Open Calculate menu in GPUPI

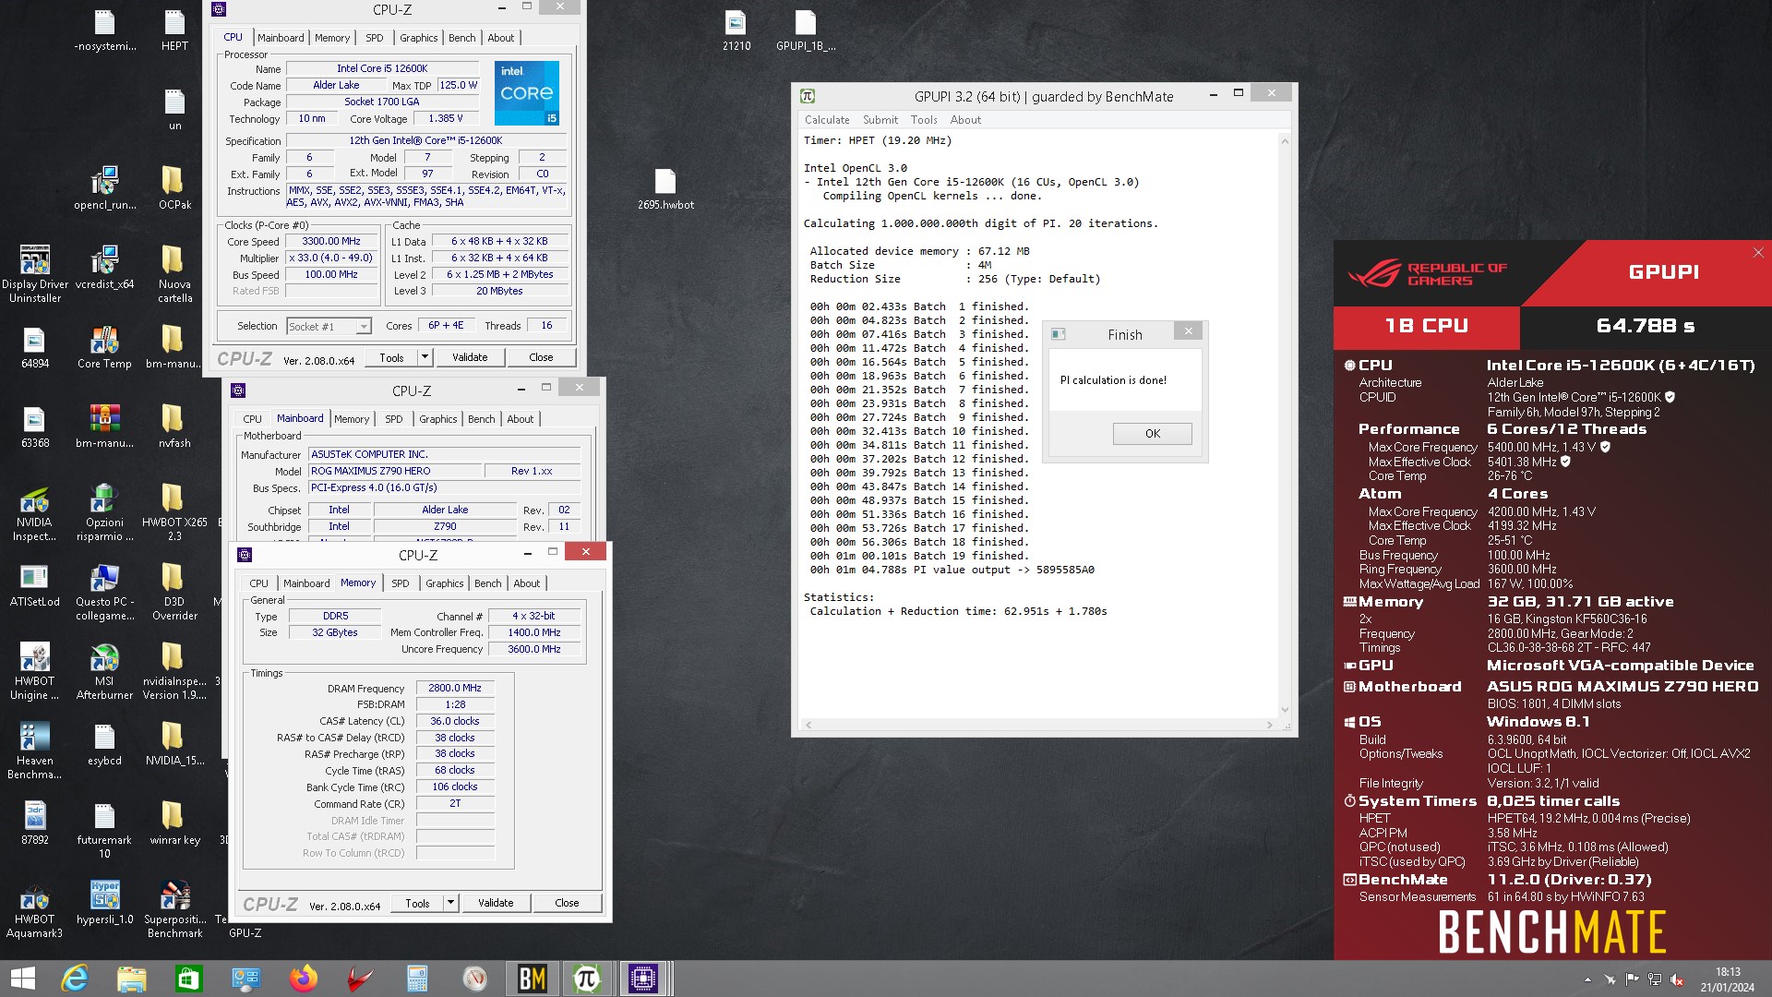coord(826,120)
